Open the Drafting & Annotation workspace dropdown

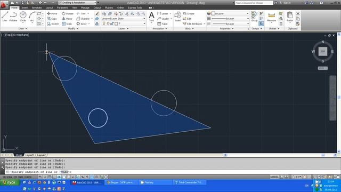pos(77,3)
